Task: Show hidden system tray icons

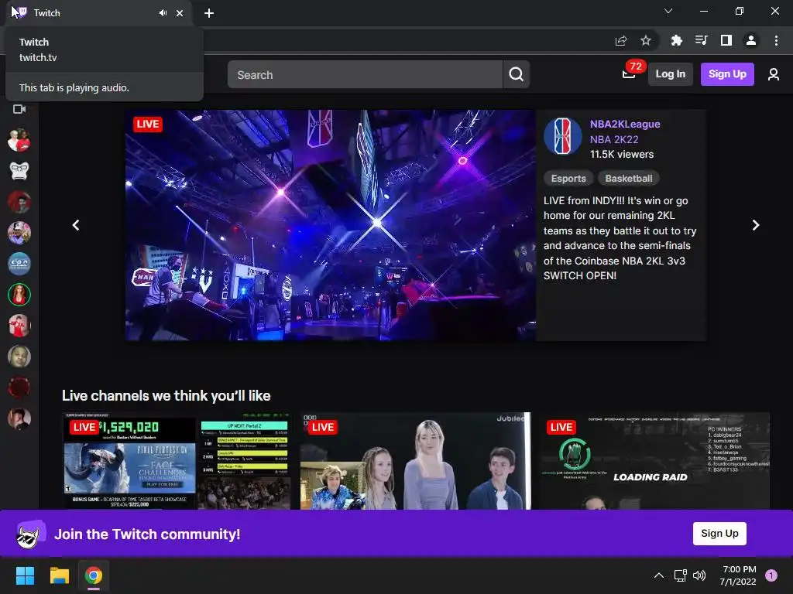Action: pos(658,575)
